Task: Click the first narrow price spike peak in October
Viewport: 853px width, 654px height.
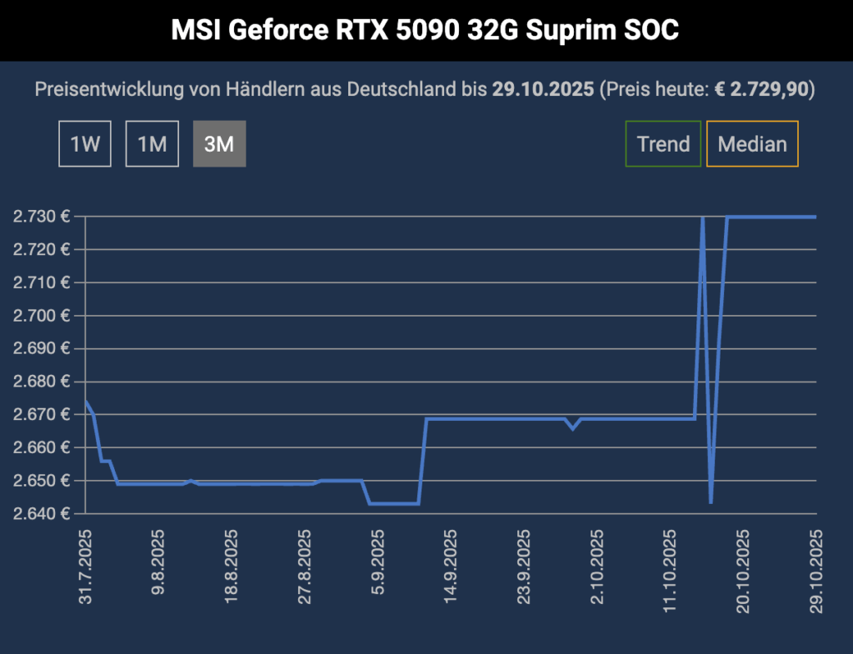Action: (x=703, y=217)
